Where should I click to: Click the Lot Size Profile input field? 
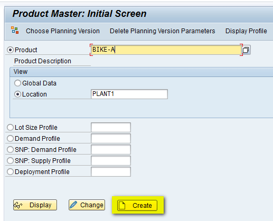pos(111,127)
